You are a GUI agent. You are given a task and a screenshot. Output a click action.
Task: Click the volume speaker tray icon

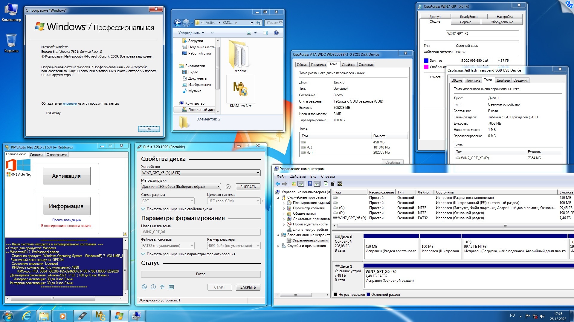tap(542, 316)
